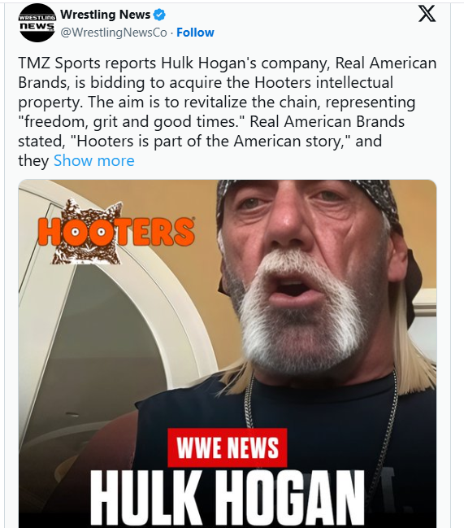Follow the Wrestling News account
The height and width of the screenshot is (528, 464).
195,33
